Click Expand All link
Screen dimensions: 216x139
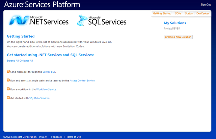pos(13,61)
